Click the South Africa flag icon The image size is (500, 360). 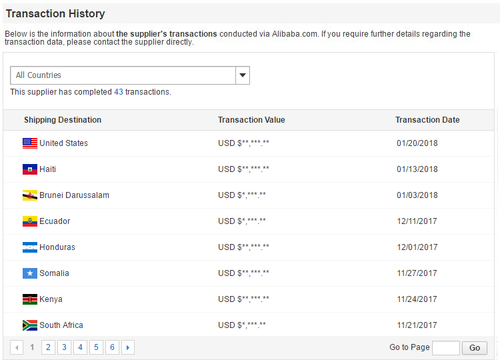coord(29,325)
